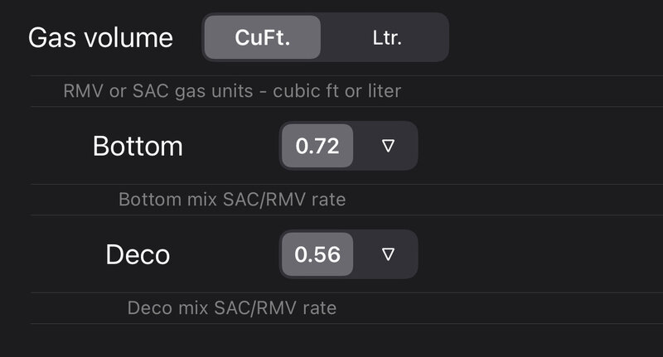Click the 'Deco mix SAC/RMV rate' caption
Image resolution: width=663 pixels, height=357 pixels.
(x=232, y=308)
